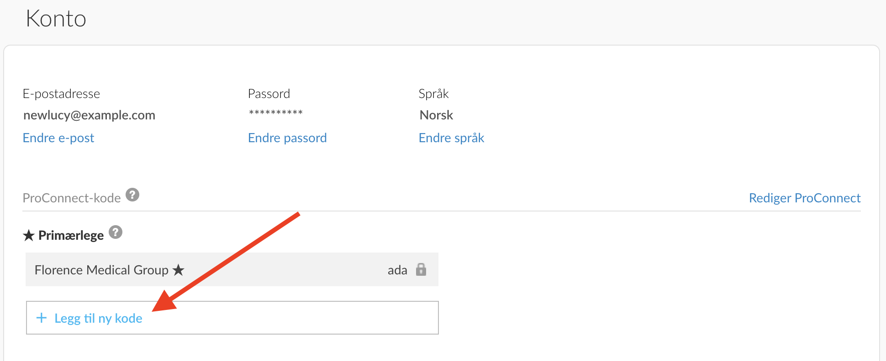The image size is (886, 361).
Task: Click the E-postadresse label
Action: tap(61, 93)
